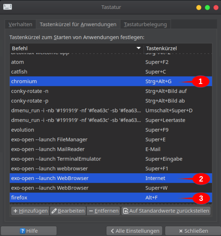Close window with the red button
The width and height of the screenshot is (221, 236).
(216, 7)
